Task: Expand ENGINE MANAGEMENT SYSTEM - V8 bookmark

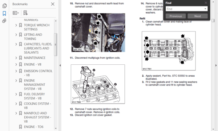Action: (16, 81)
